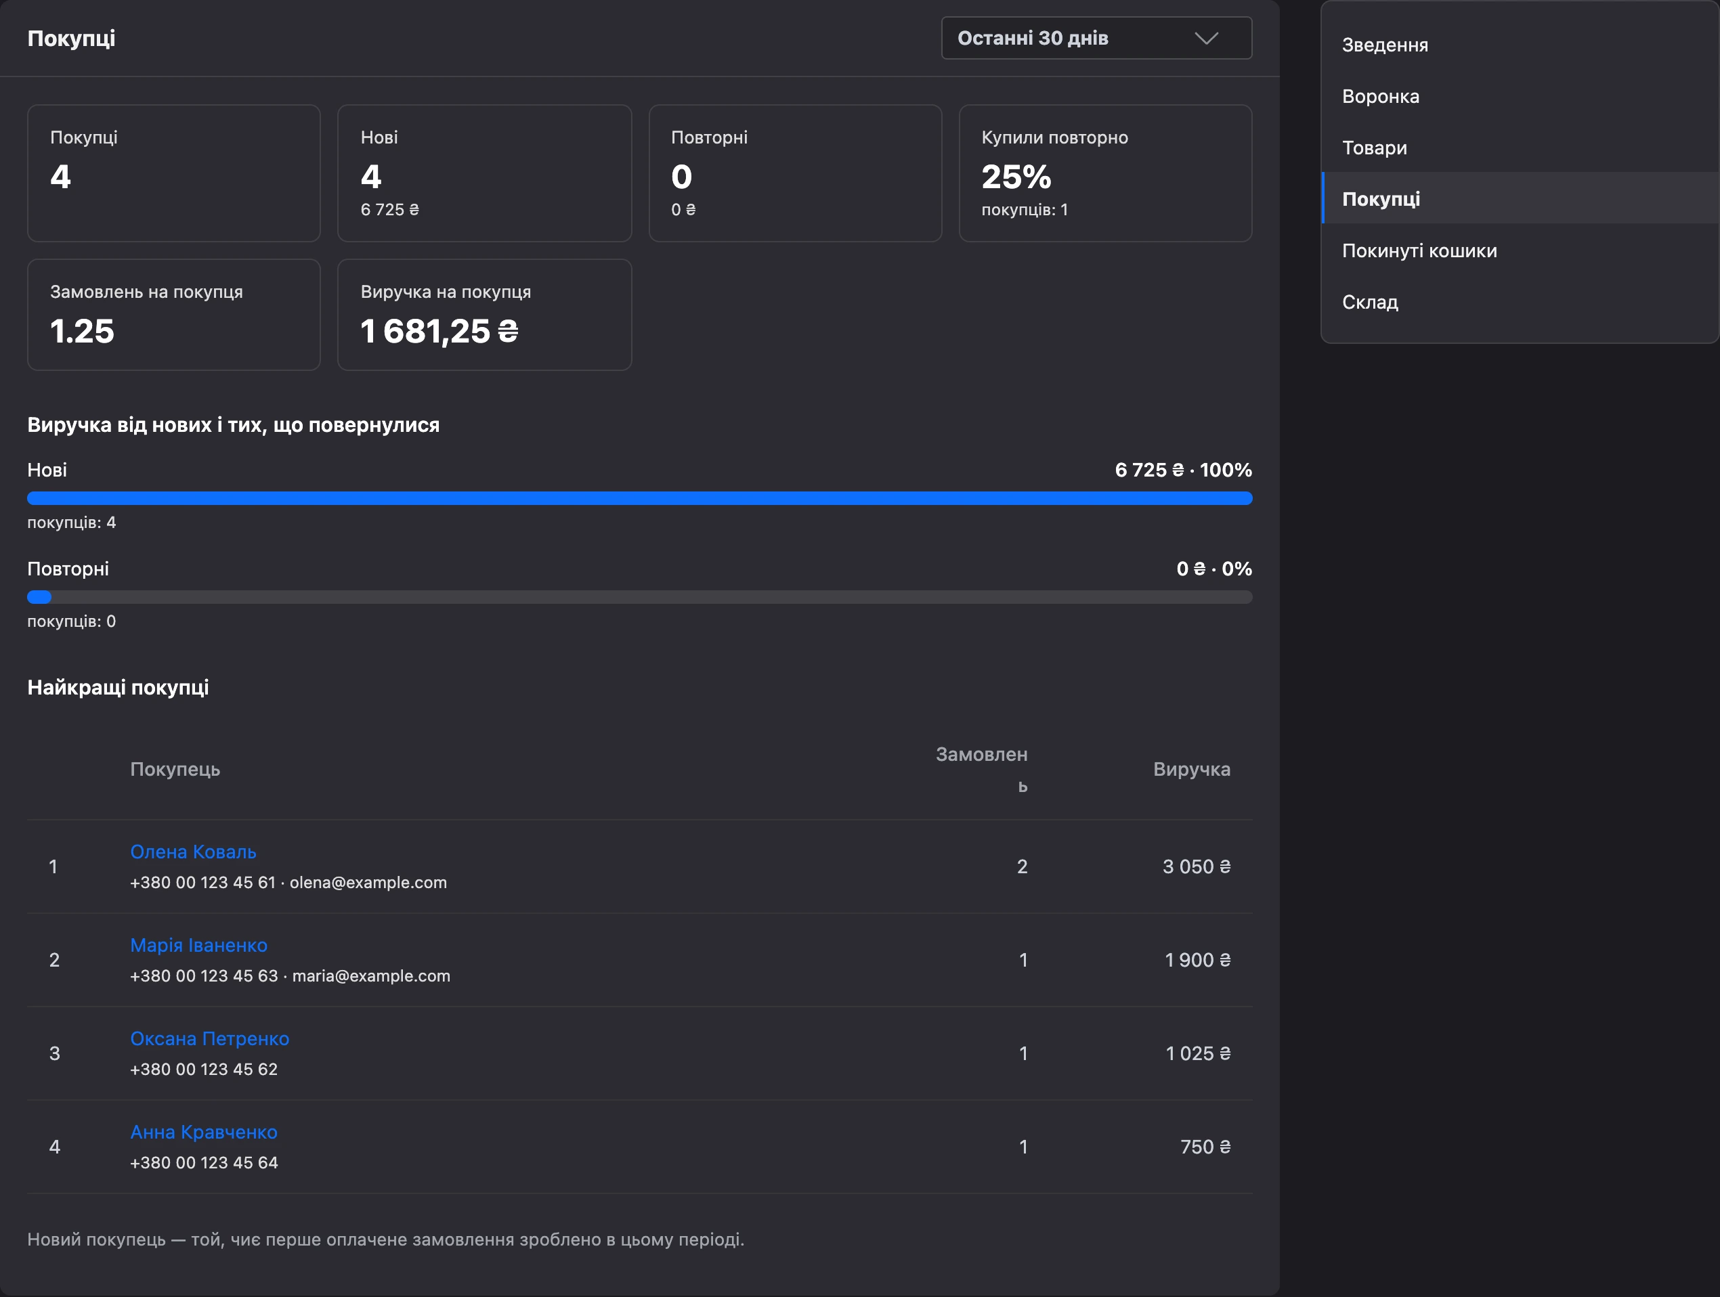Open customer Марія Іваненко link
Image resolution: width=1720 pixels, height=1297 pixels.
(x=198, y=945)
